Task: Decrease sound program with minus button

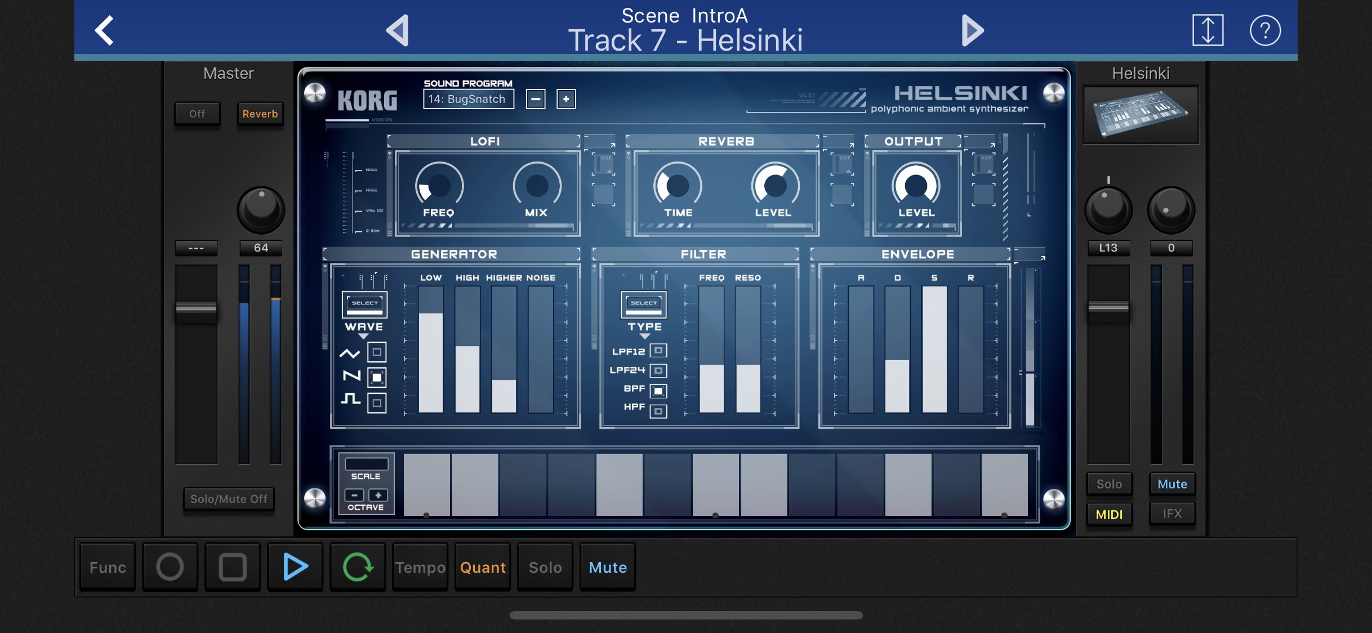Action: (536, 99)
